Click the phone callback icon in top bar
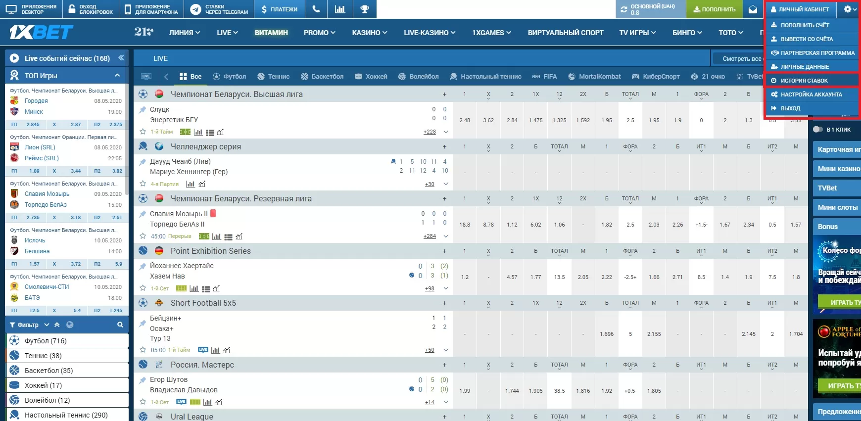861x421 pixels. point(316,9)
